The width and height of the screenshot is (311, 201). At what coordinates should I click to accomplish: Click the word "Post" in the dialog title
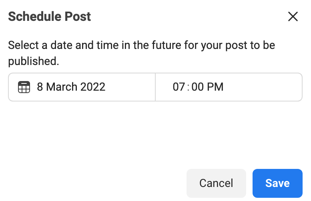(79, 16)
